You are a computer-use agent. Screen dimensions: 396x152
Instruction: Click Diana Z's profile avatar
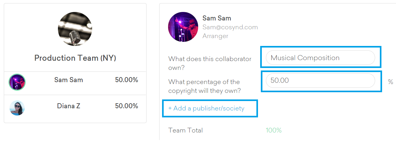pos(17,108)
